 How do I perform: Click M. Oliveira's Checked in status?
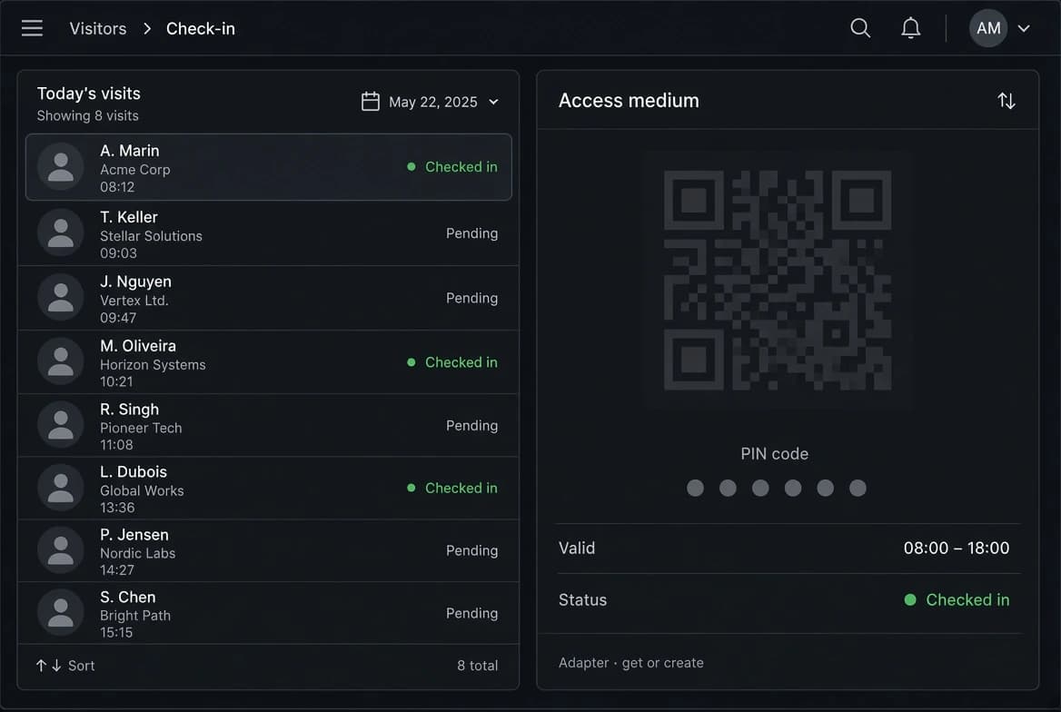tap(452, 362)
